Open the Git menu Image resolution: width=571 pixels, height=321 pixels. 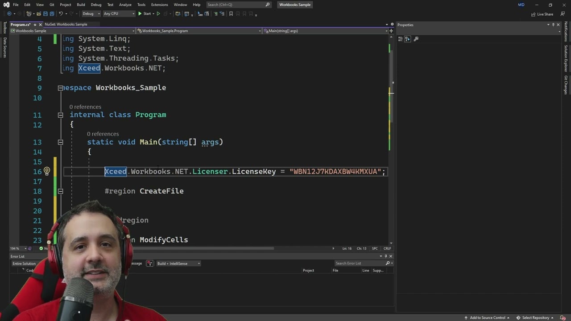click(52, 4)
